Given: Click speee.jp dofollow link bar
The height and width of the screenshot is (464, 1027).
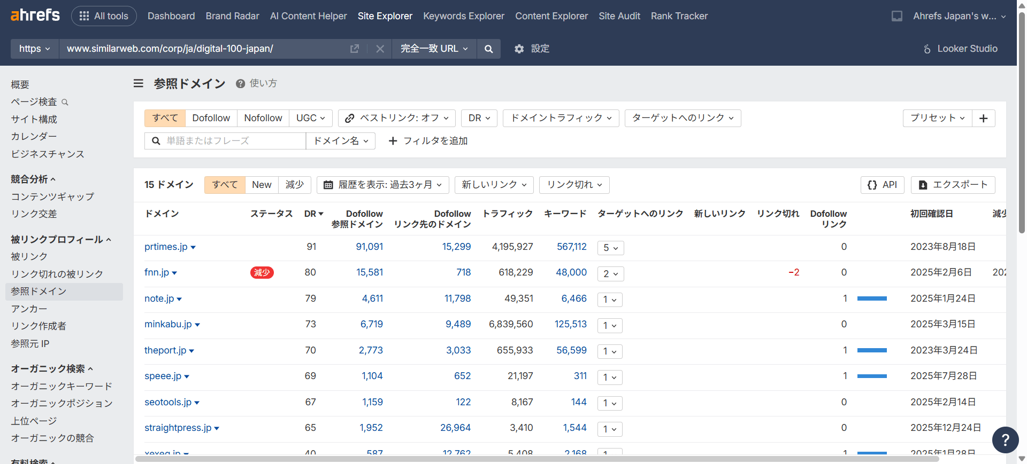Looking at the screenshot, I should [x=872, y=376].
